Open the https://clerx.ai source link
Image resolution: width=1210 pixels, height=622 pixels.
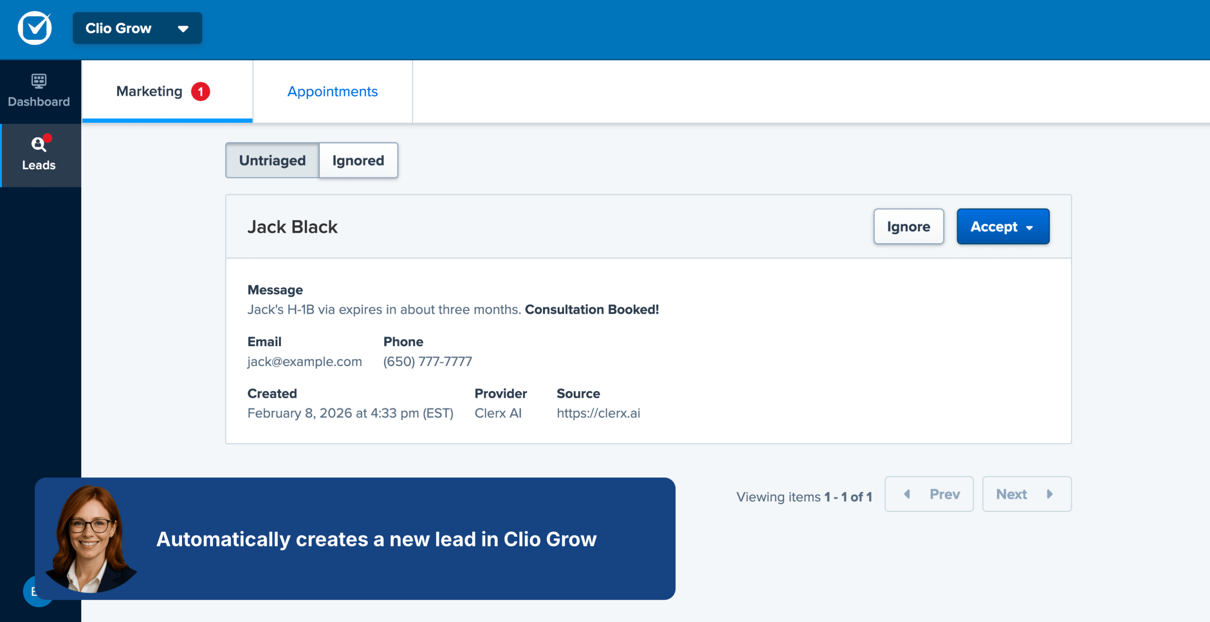pyautogui.click(x=598, y=413)
